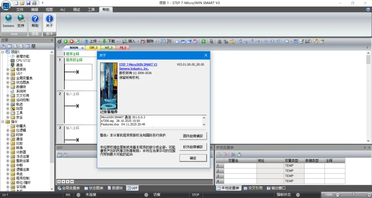Click the blue 上传 upload arrow
This screenshot has width=372, height=198.
[86, 41]
